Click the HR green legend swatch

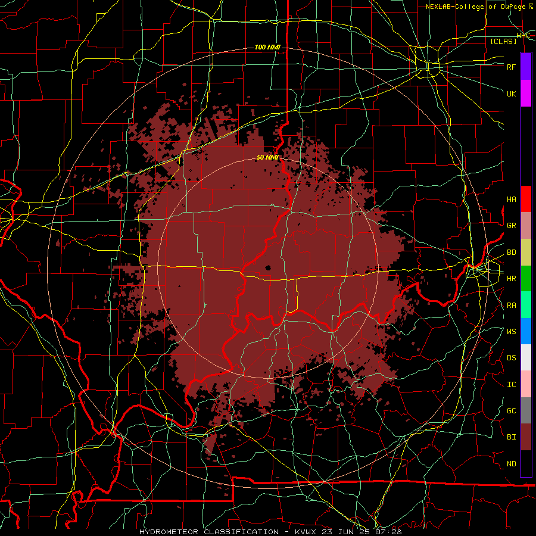click(526, 278)
